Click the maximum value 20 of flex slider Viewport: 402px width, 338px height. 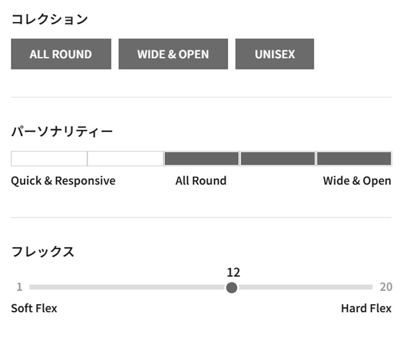click(386, 287)
